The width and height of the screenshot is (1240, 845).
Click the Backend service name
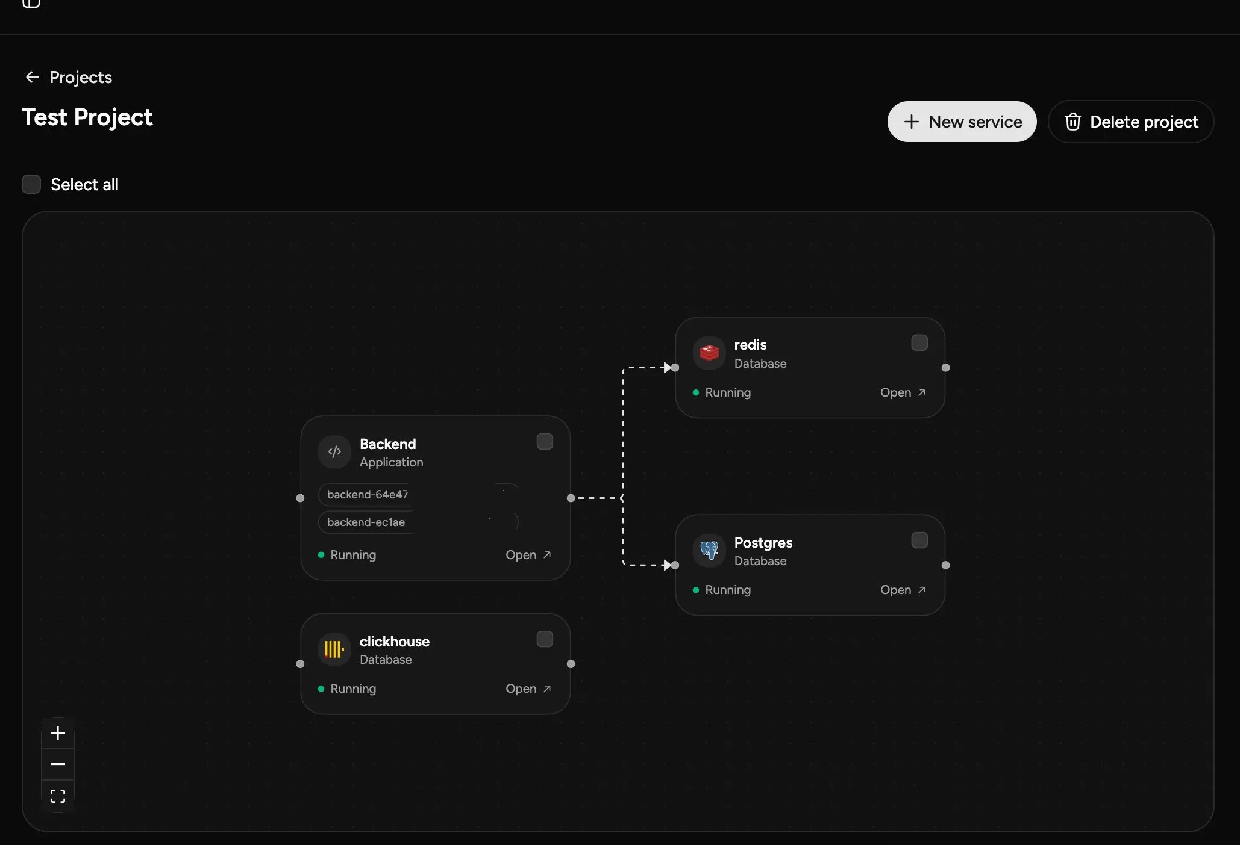(388, 444)
